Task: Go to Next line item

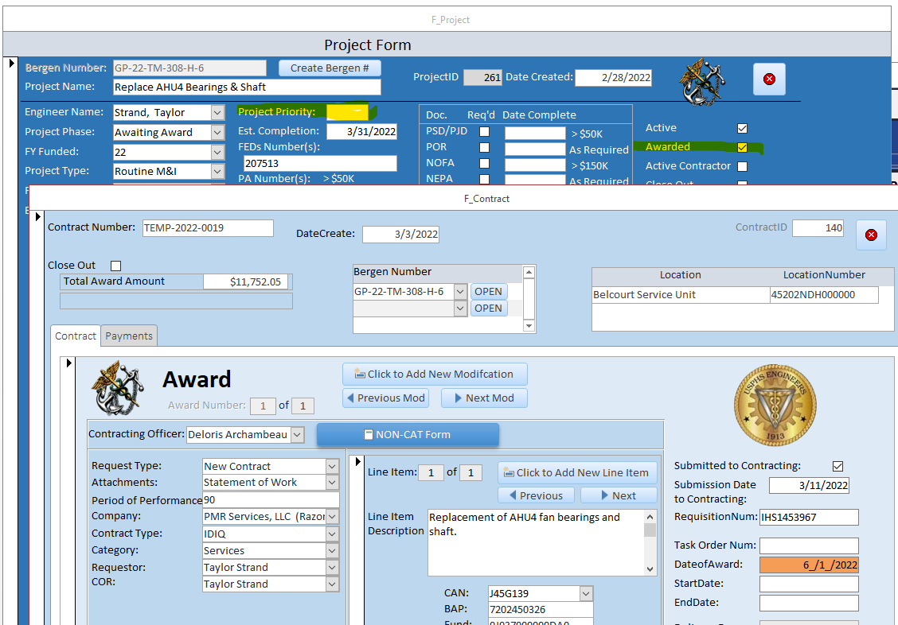Action: pos(619,495)
